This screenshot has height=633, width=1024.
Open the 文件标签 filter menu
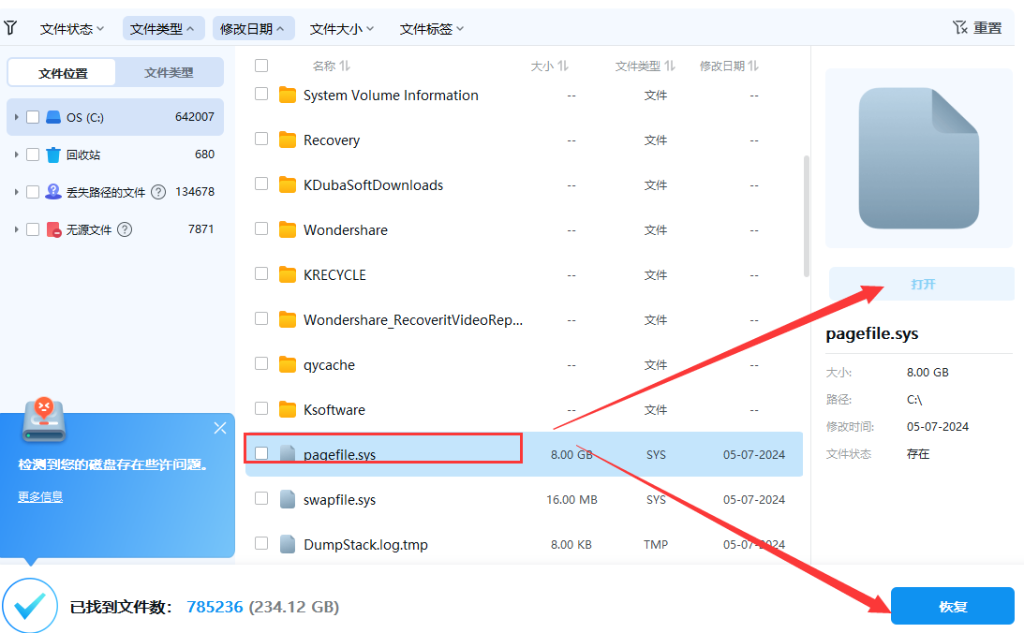click(x=432, y=27)
